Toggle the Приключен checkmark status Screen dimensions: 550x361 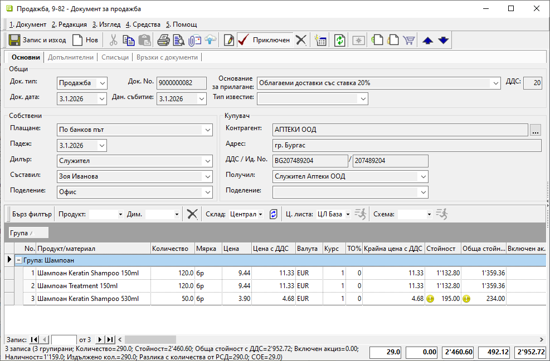(264, 40)
